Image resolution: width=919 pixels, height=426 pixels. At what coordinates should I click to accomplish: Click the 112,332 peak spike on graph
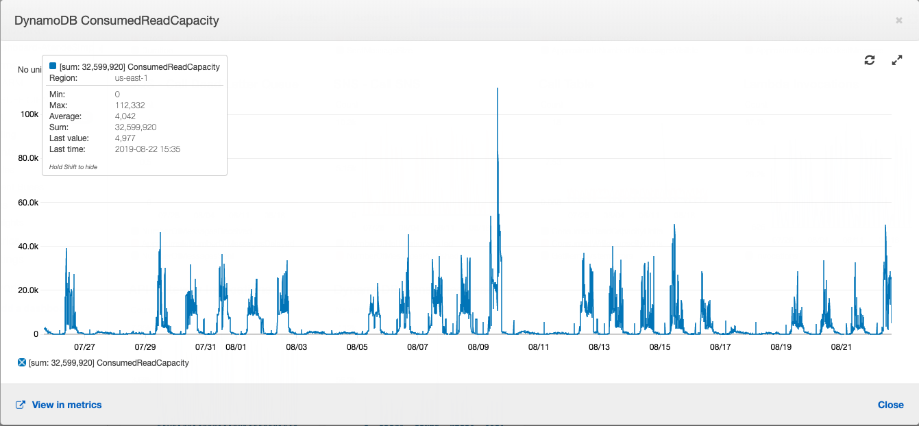coord(497,89)
